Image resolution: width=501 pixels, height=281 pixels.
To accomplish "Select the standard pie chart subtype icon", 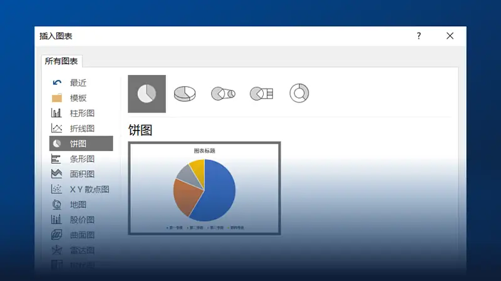I will coord(147,94).
